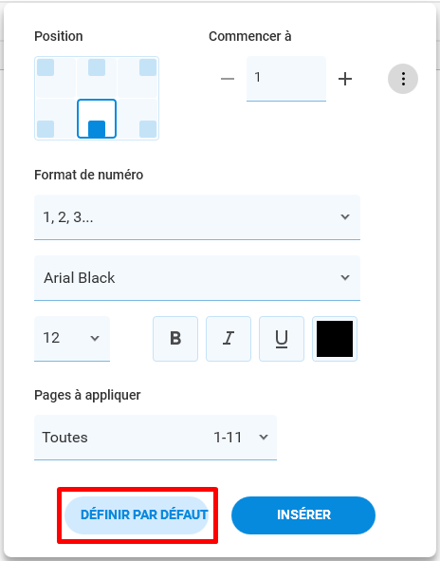Image resolution: width=440 pixels, height=561 pixels.
Task: Open the three-dot more options menu
Action: coord(403,79)
